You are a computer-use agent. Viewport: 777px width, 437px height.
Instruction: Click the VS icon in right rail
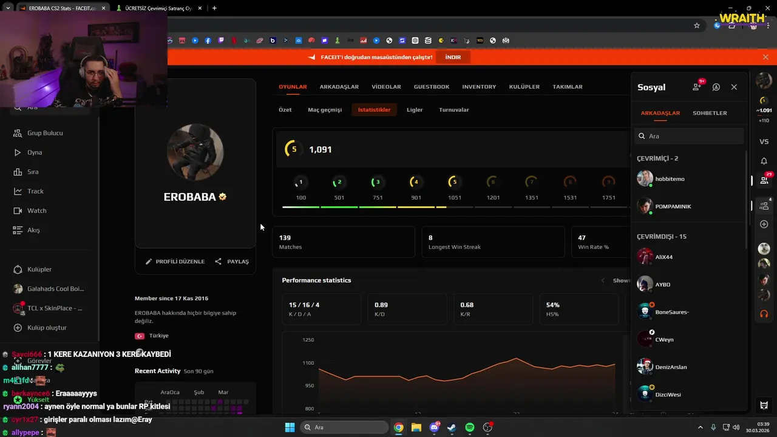pos(764,141)
